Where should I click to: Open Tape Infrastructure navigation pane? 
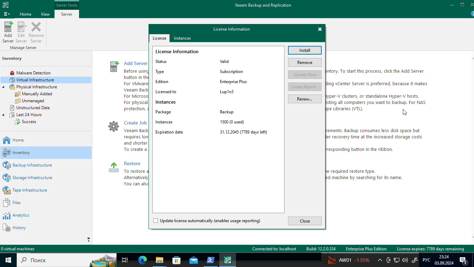click(x=46, y=190)
